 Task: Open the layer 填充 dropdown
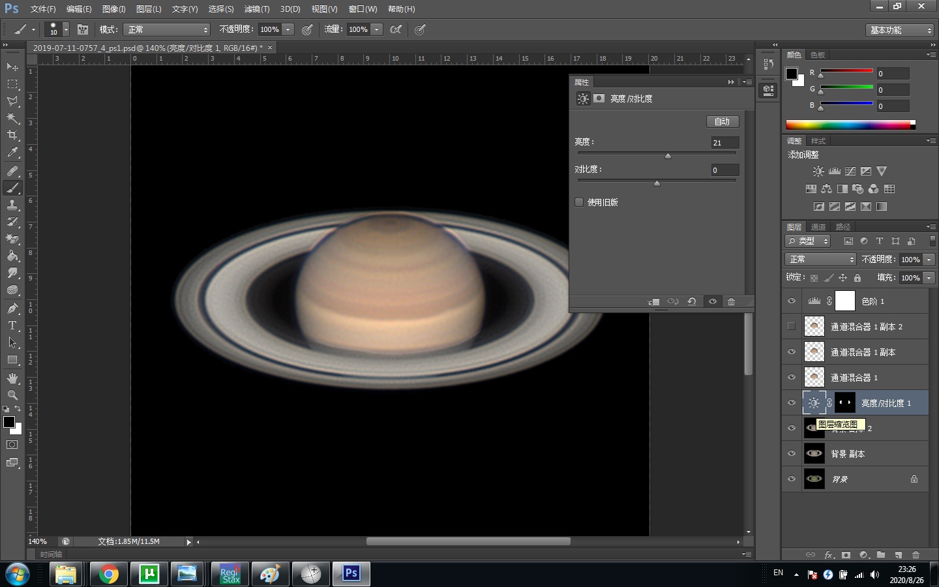tap(929, 277)
